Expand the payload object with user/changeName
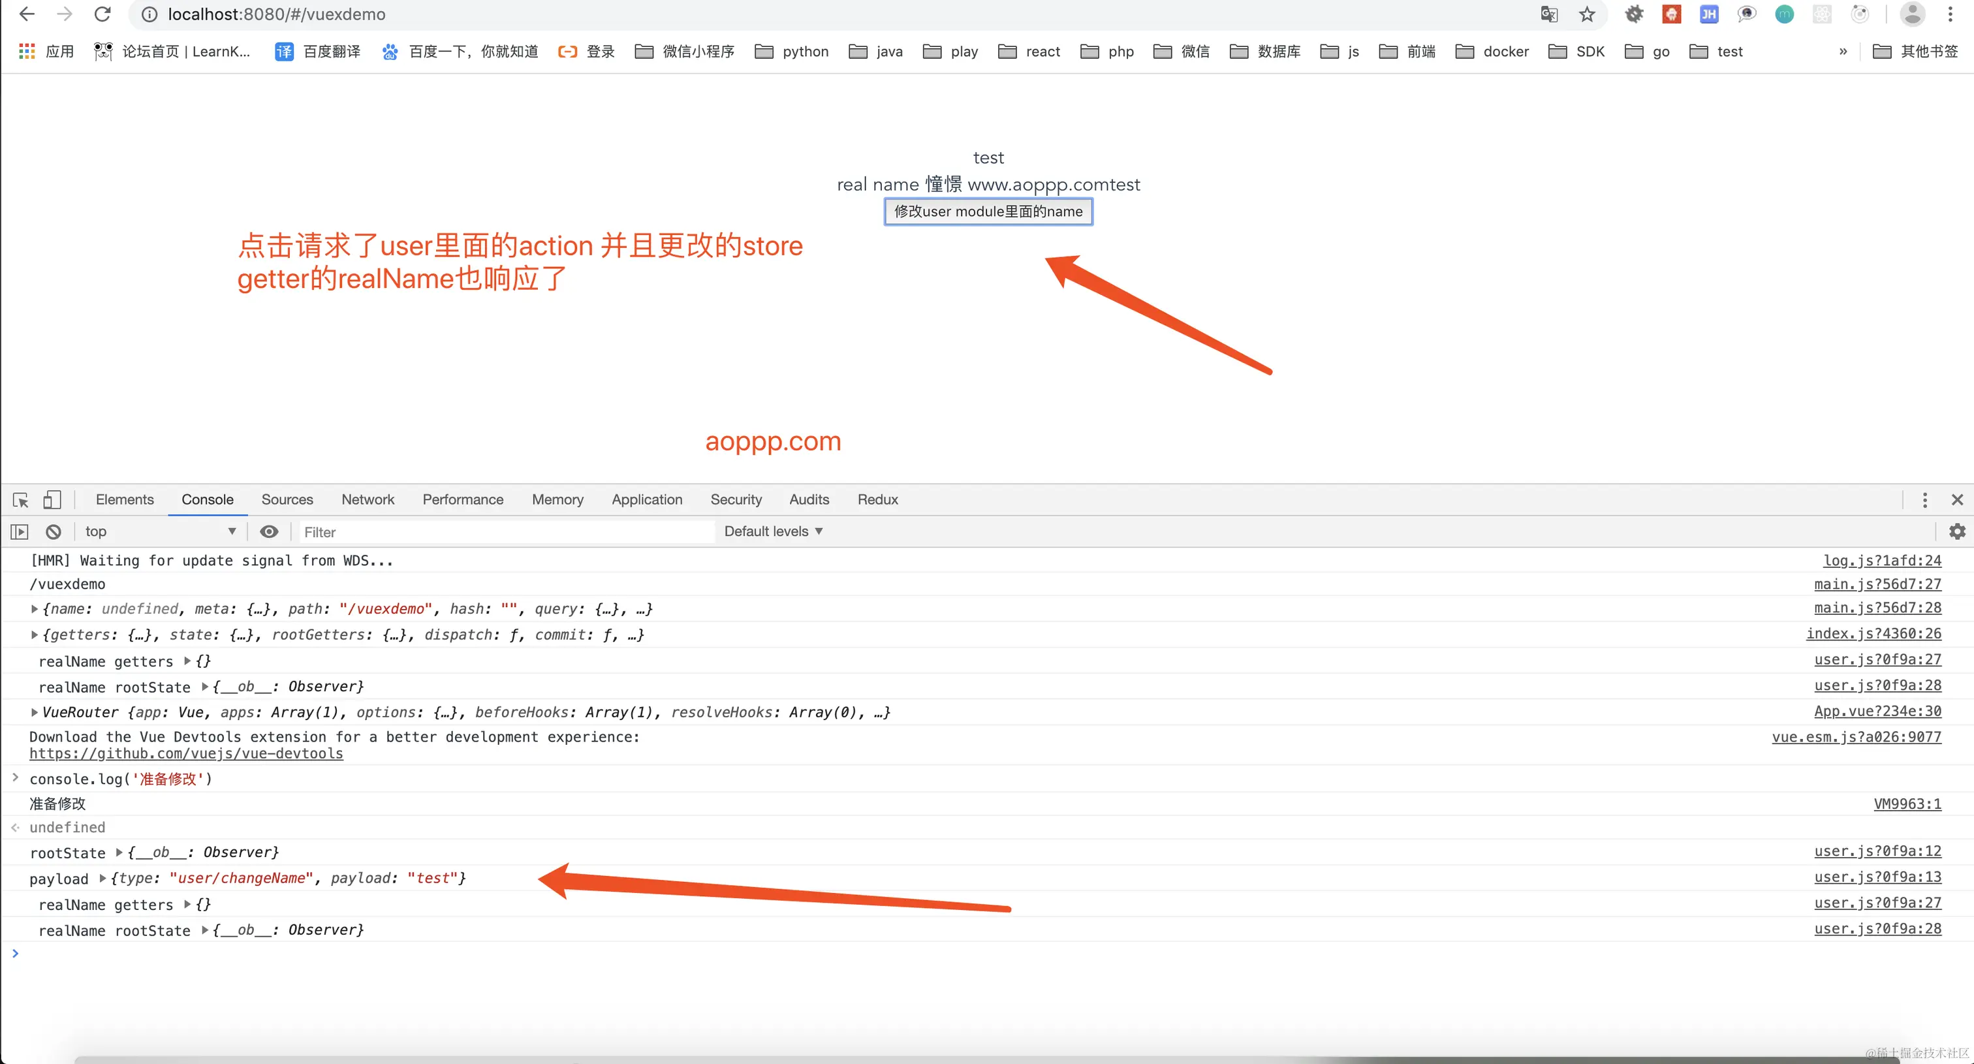Image resolution: width=1974 pixels, height=1064 pixels. (x=102, y=879)
